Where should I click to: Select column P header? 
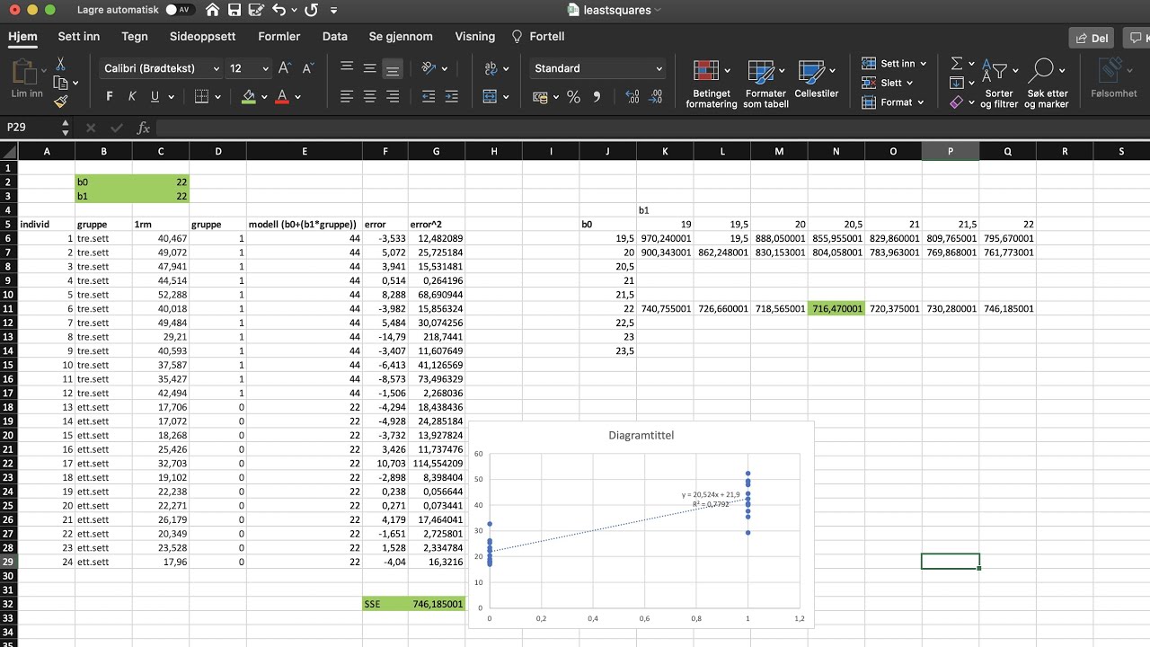951,152
